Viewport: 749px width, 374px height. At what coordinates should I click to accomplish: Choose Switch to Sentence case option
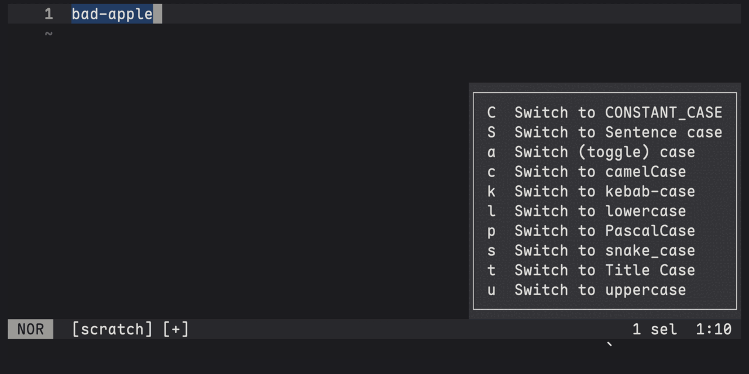point(604,132)
